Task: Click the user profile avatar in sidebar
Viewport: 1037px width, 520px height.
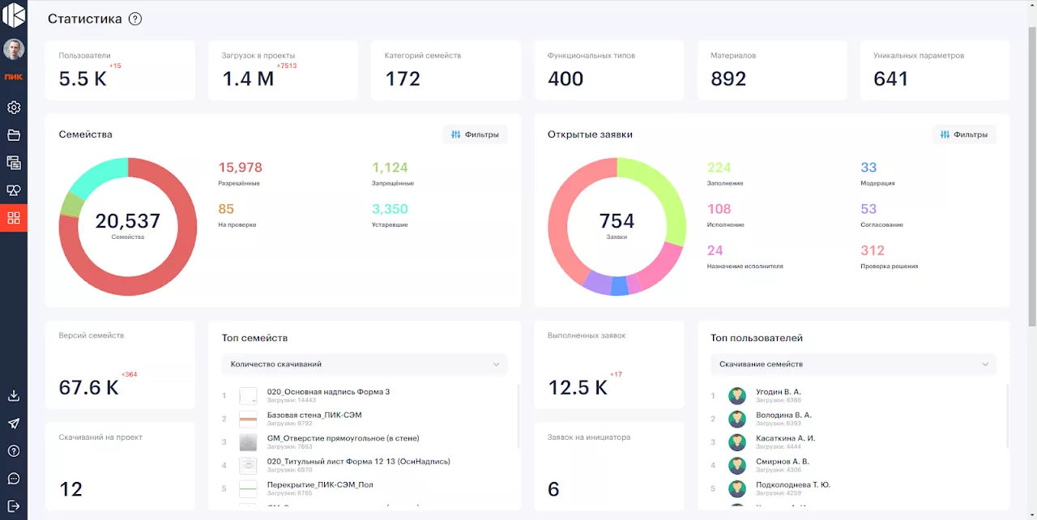Action: pyautogui.click(x=14, y=49)
